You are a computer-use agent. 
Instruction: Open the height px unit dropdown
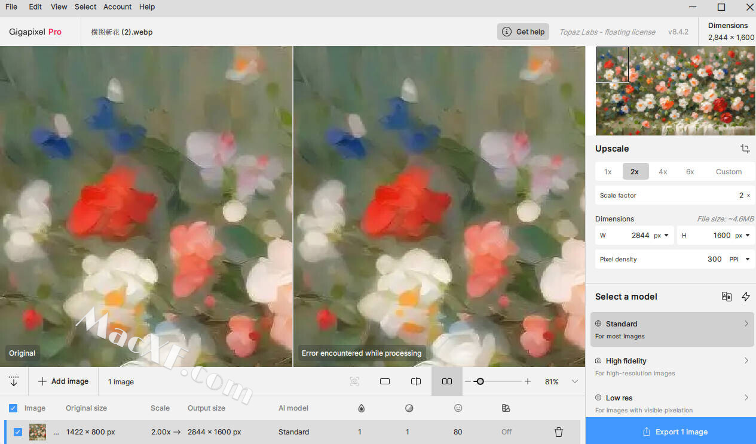(743, 236)
